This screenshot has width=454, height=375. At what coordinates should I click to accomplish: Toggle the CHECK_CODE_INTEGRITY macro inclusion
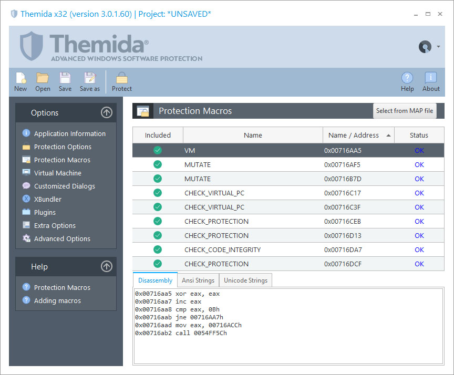coord(157,249)
